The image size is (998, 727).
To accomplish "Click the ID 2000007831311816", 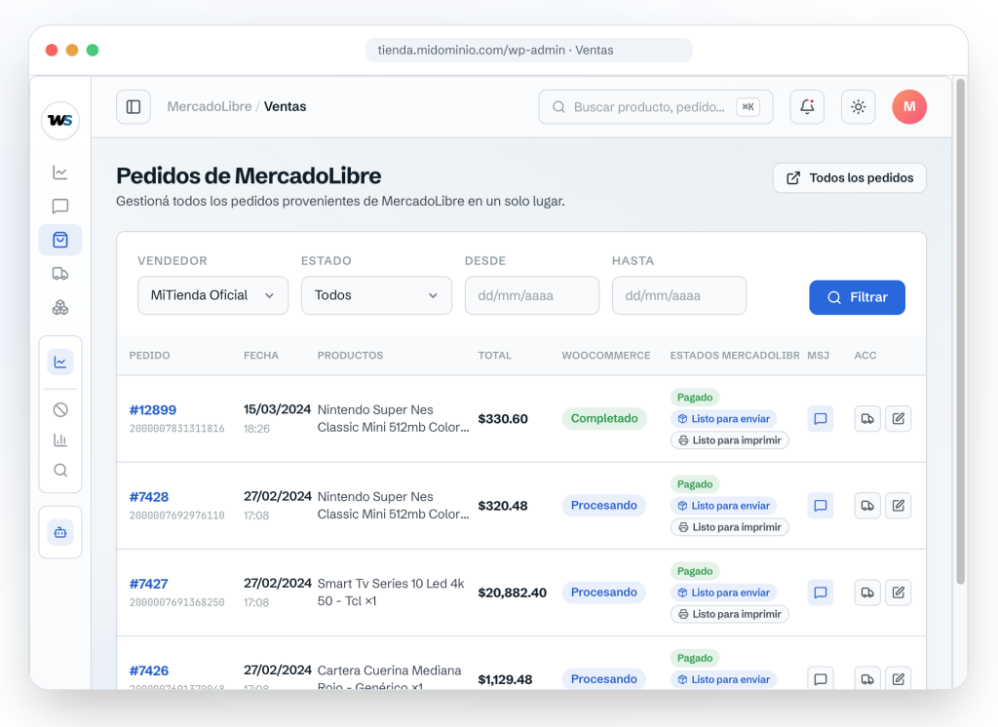I will pyautogui.click(x=177, y=429).
